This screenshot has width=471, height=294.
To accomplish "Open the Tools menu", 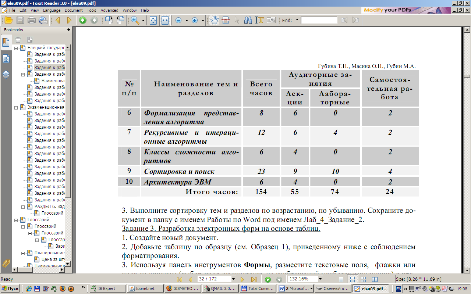I will point(92,10).
